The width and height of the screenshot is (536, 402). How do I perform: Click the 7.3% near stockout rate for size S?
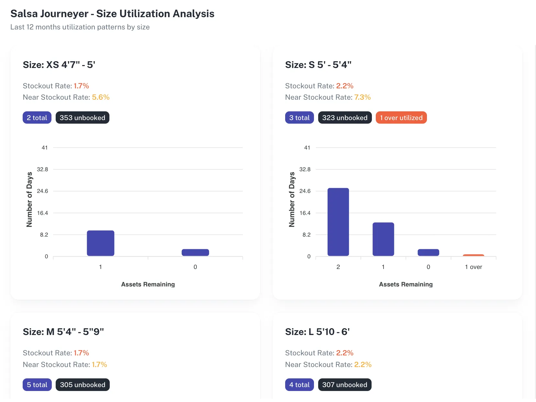pyautogui.click(x=363, y=97)
